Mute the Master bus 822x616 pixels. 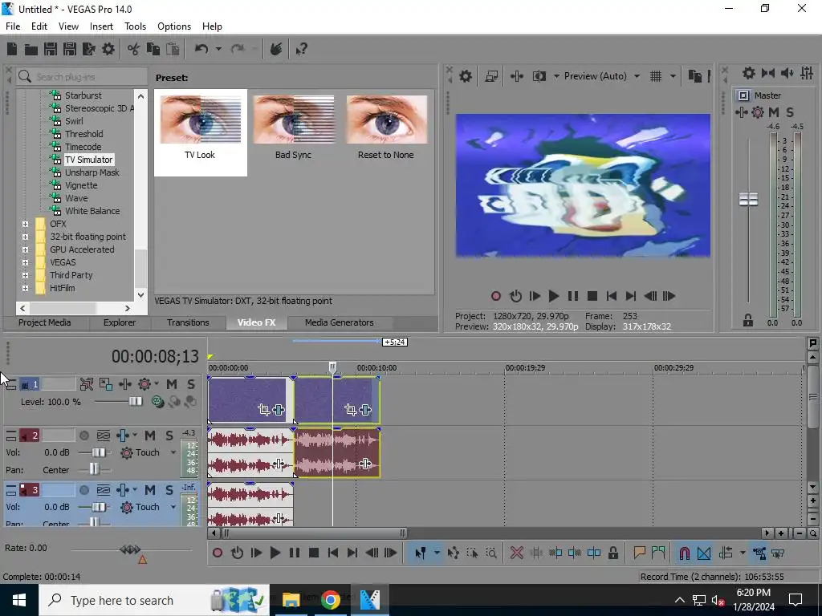(774, 112)
